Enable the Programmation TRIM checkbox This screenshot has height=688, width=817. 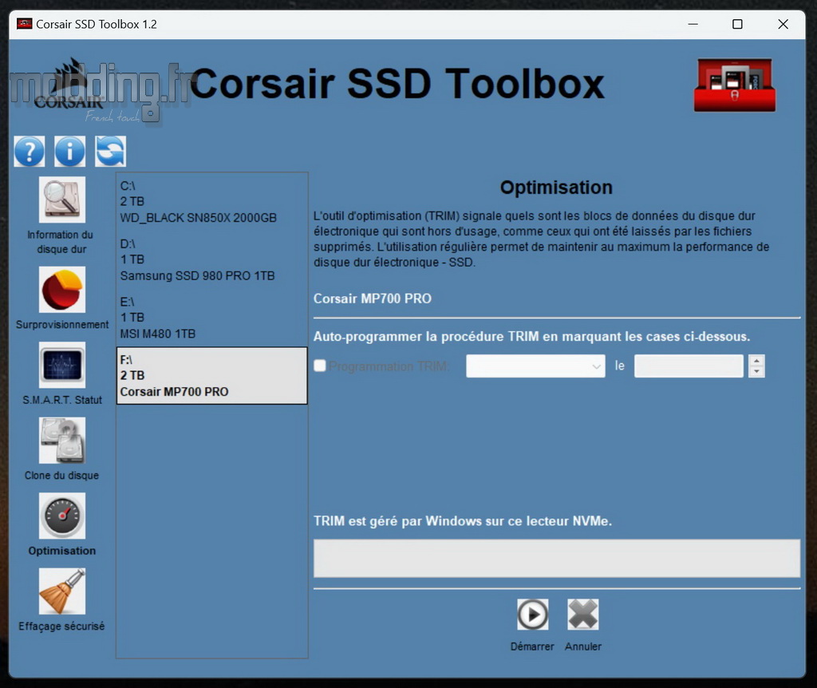click(320, 366)
